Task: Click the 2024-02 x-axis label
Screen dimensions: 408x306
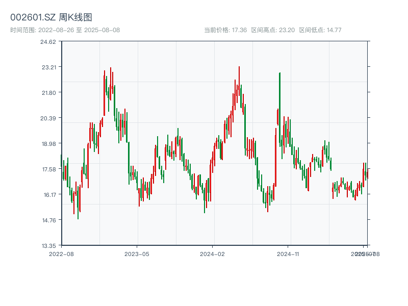Action: (x=212, y=254)
